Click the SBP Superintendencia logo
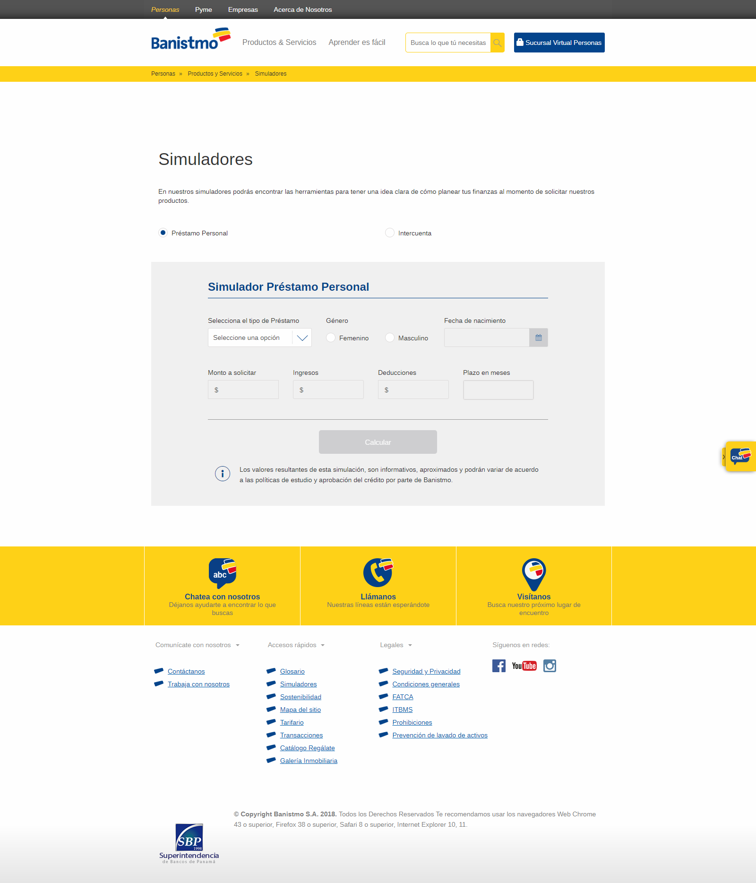Image resolution: width=756 pixels, height=883 pixels. (189, 843)
